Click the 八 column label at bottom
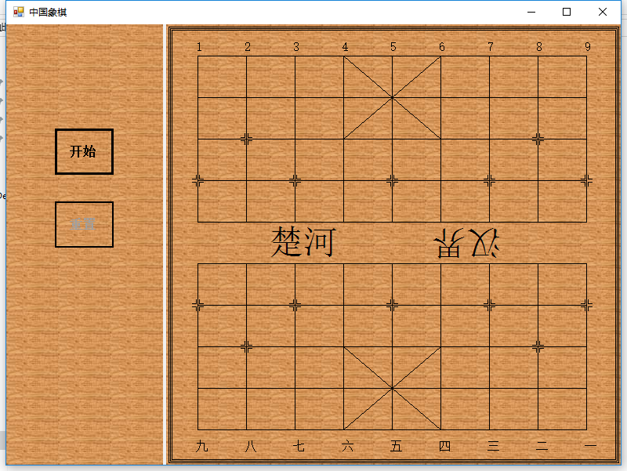Screen dimensions: 627x471 251,446
